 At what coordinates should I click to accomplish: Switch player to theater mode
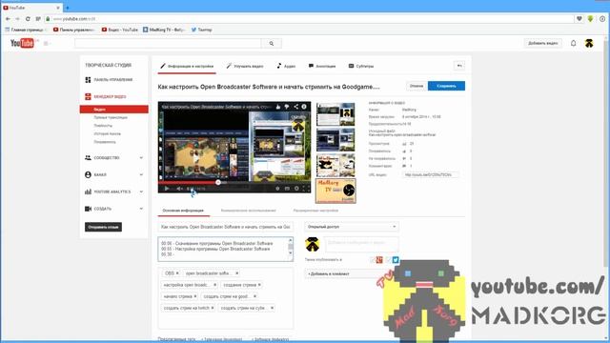click(287, 189)
